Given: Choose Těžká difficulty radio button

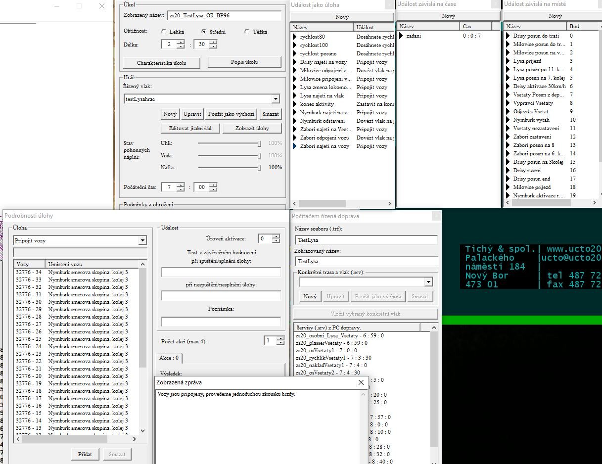Looking at the screenshot, I should (x=247, y=32).
